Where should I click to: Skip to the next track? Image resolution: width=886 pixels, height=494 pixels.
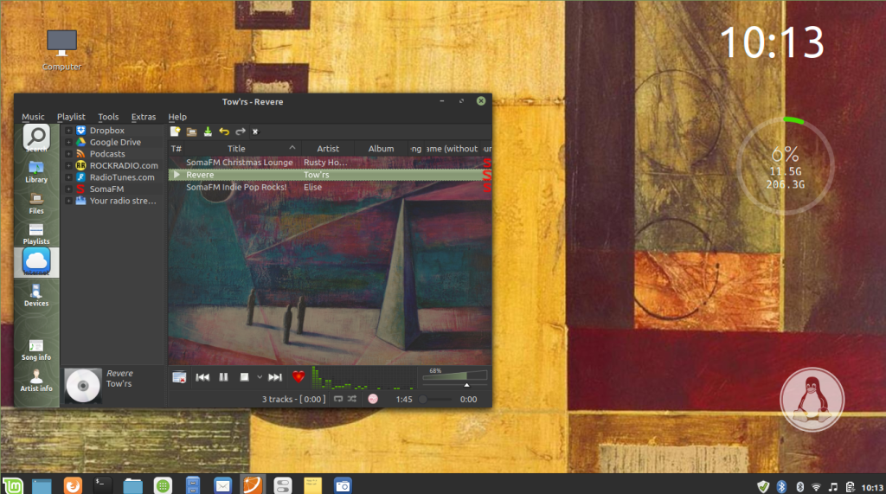point(275,377)
